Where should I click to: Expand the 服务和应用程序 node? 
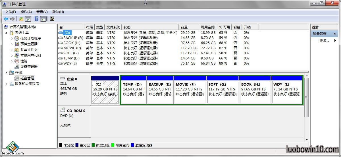(6, 84)
